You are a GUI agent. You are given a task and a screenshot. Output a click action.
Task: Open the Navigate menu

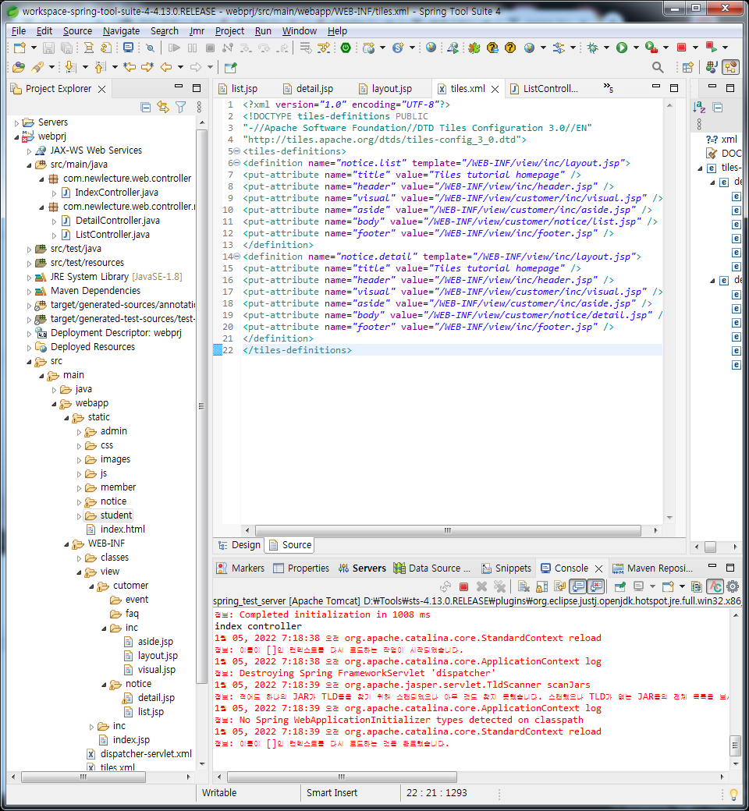point(121,31)
